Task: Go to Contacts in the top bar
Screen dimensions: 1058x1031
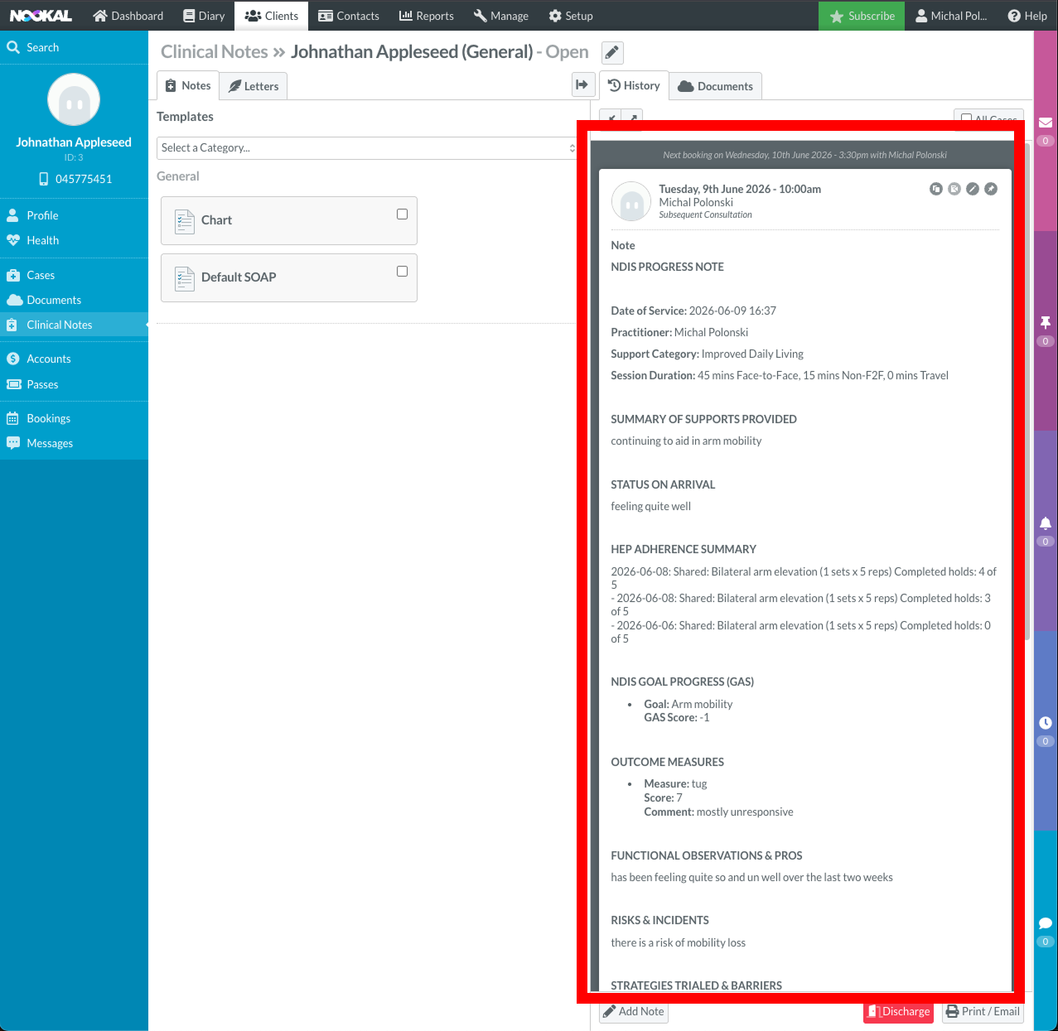Action: 349,16
